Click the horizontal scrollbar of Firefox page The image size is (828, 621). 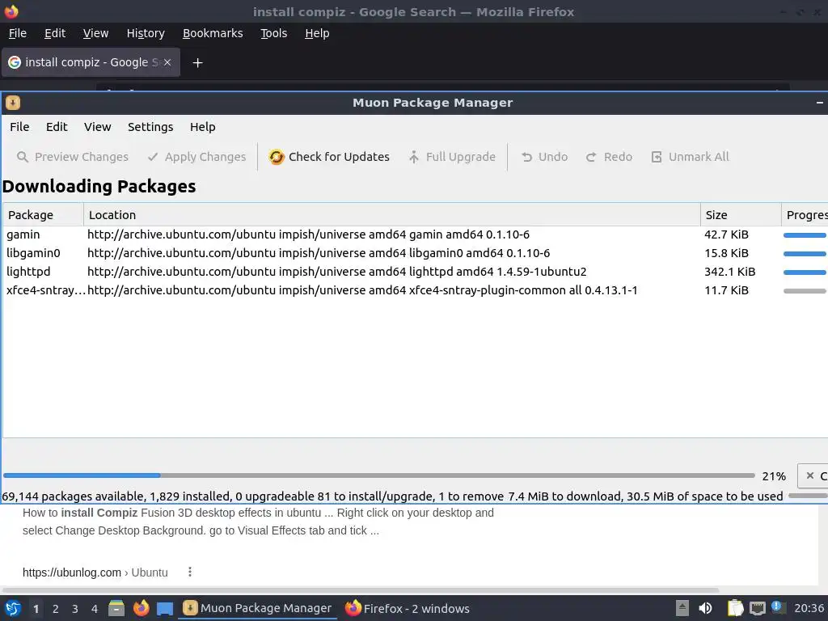pyautogui.click(x=360, y=590)
